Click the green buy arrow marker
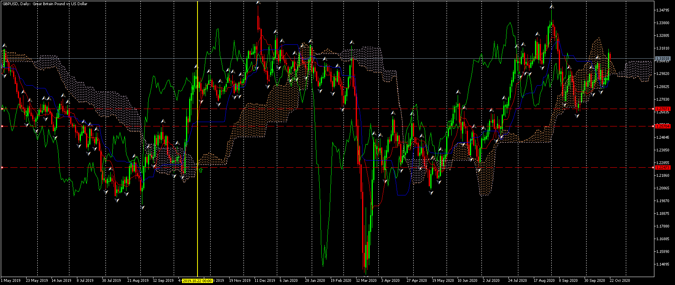Screen dimensions: 675x285 pos(201,170)
